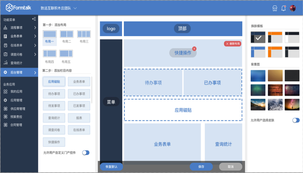Viewport: 303px width, 173px height.
Task: Open 查询统计 in the sidebar
Action: pyautogui.click(x=16, y=63)
